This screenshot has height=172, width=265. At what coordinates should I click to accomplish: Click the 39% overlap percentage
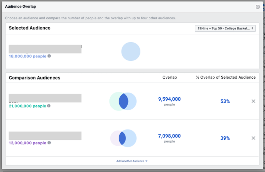pyautogui.click(x=225, y=138)
